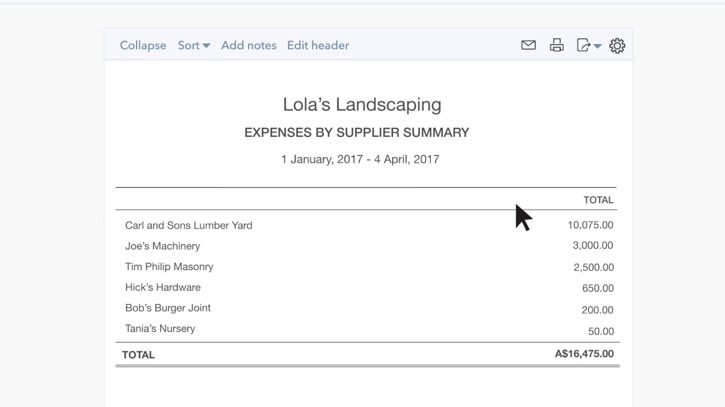Viewport: 725px width, 407px height.
Task: Click the Expenses by Supplier Summary heading
Action: (357, 133)
